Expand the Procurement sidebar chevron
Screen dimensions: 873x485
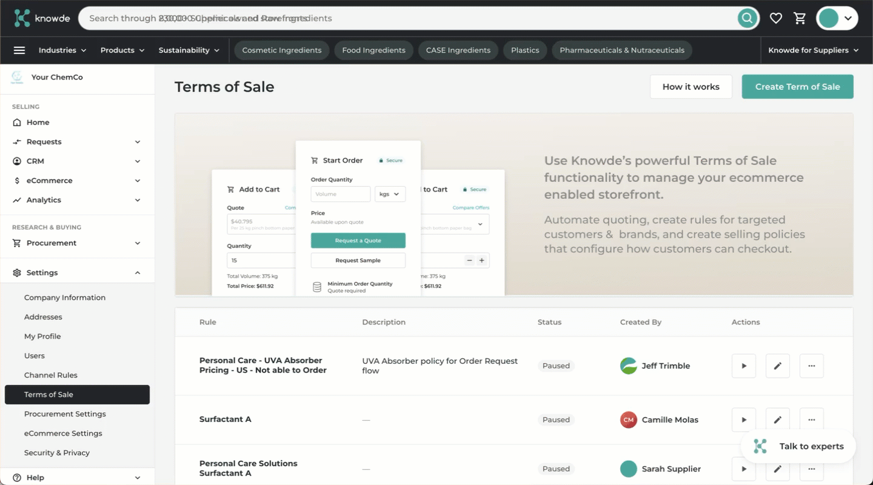pyautogui.click(x=138, y=243)
